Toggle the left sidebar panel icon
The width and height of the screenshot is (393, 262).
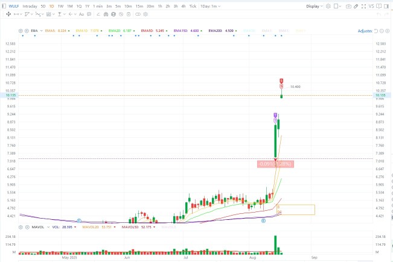click(x=4, y=6)
